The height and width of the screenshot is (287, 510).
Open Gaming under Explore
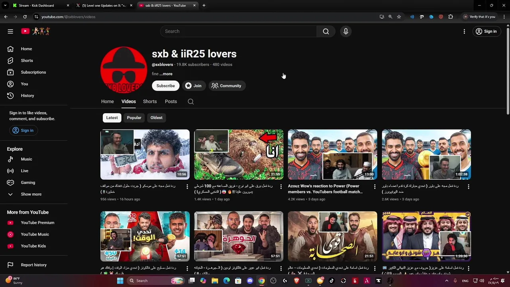coord(34,183)
